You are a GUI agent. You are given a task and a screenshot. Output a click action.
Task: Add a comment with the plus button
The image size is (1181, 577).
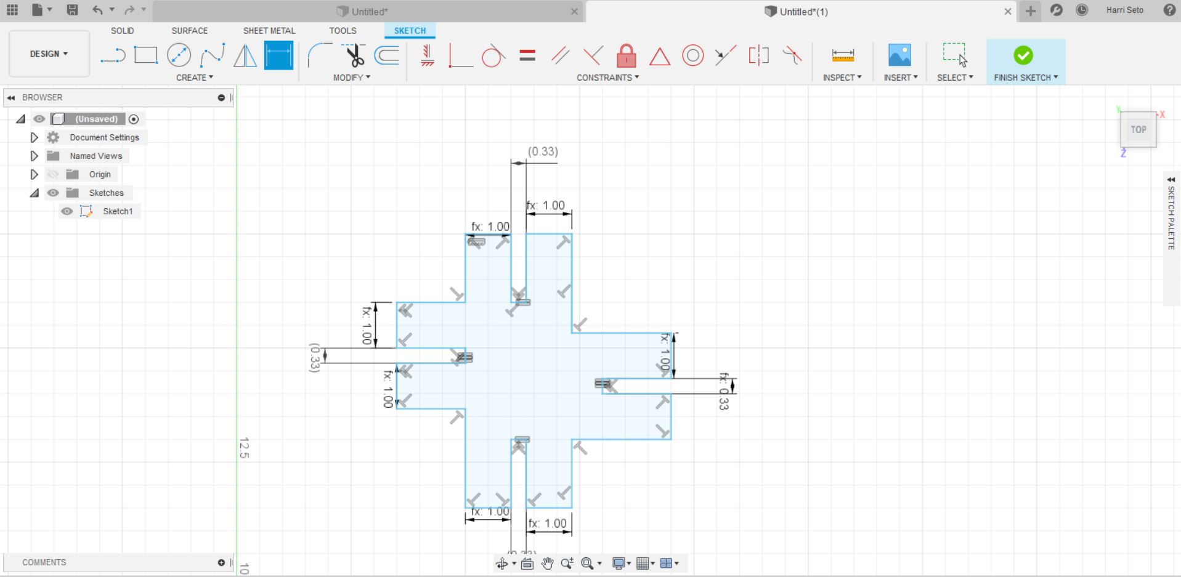[221, 562]
